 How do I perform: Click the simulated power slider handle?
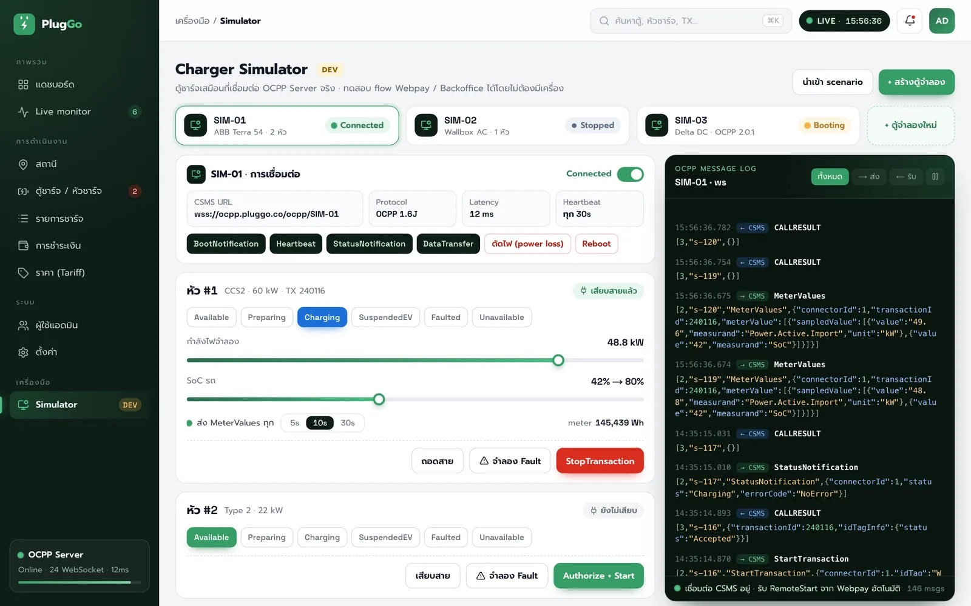pyautogui.click(x=558, y=361)
